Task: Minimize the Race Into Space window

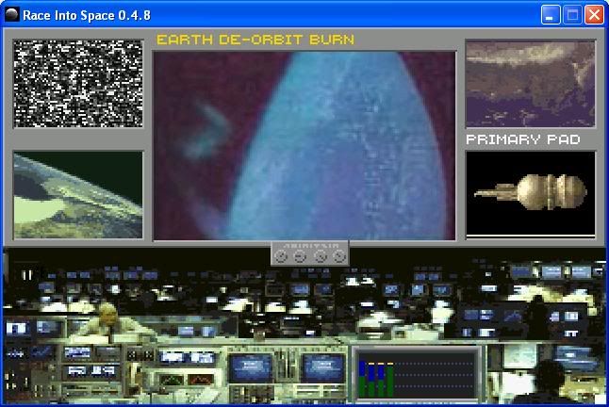Action: (551, 15)
